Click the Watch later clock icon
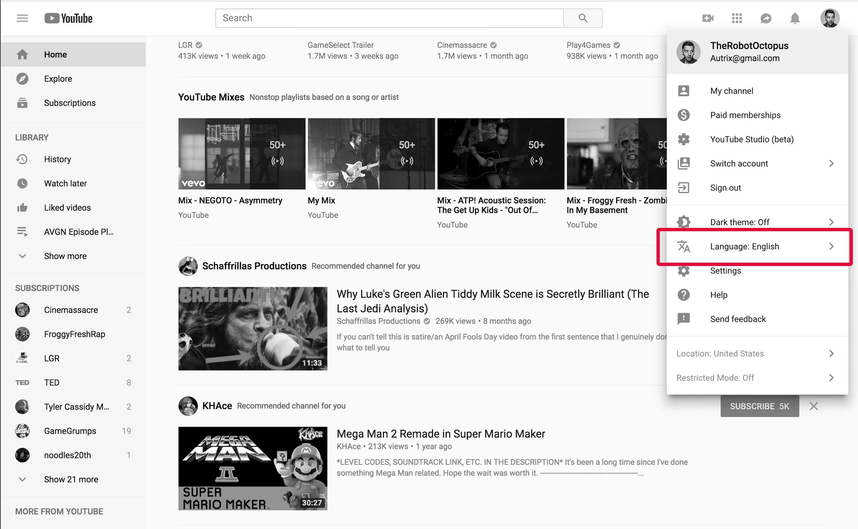The width and height of the screenshot is (858, 529). coord(22,183)
